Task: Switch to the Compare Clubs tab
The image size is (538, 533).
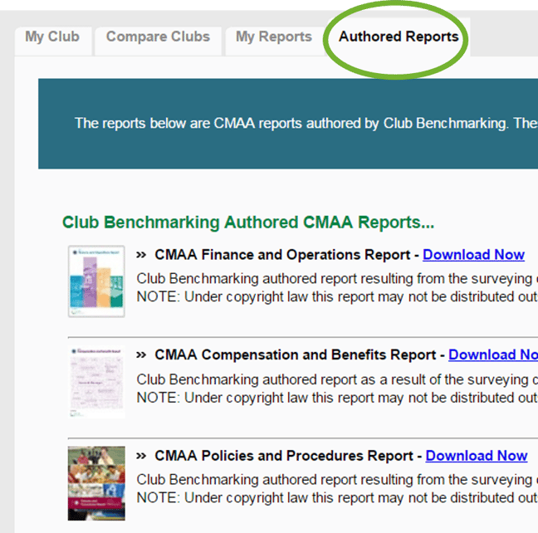Action: pos(158,37)
